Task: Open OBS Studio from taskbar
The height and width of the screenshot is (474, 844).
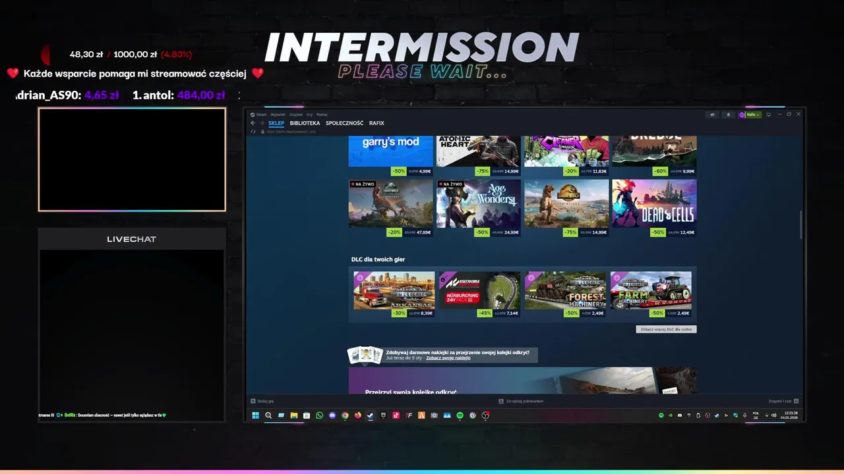Action: click(485, 415)
